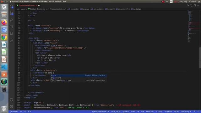Open the Bookmarks view in activity bar
Screen dimensions: 201x113
point(12,33)
